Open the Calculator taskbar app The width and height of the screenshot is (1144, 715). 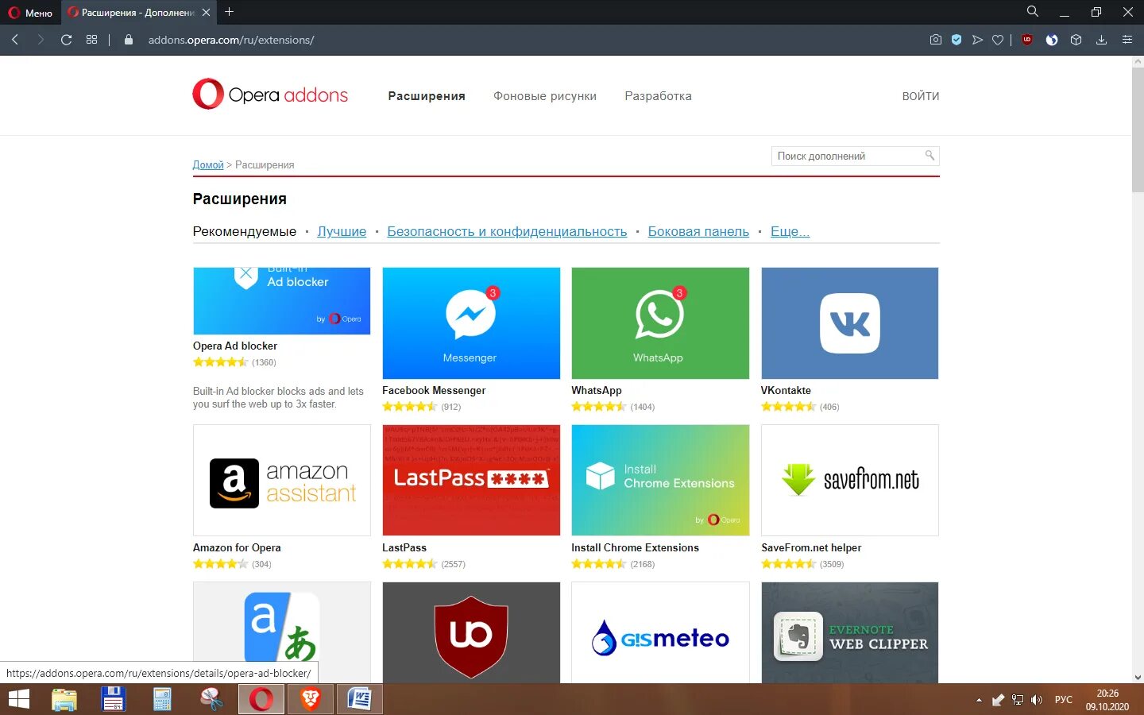click(x=163, y=699)
